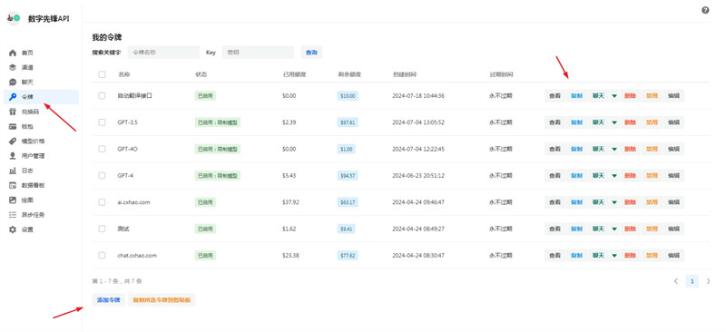Click 禁用 for the 测试 token

[x=652, y=229]
